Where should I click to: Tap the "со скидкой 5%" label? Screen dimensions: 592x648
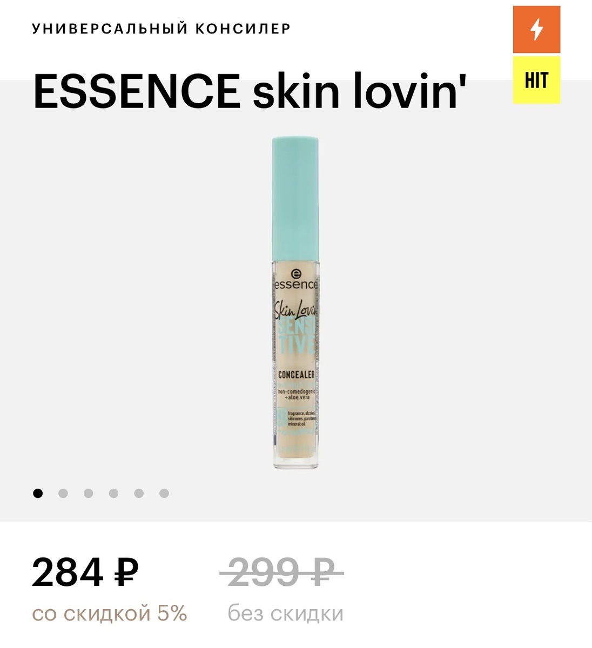110,613
